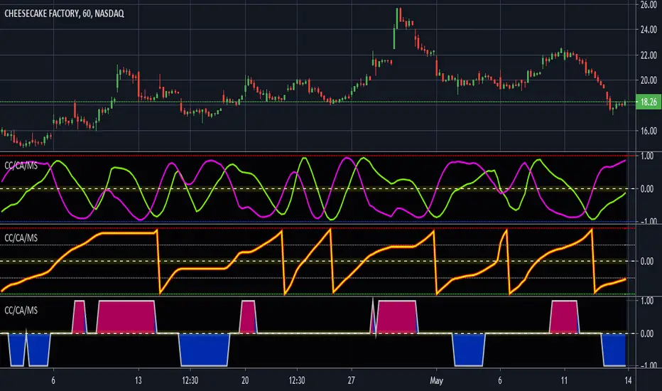Select the green 18.26 current price label
The width and height of the screenshot is (662, 391).
[x=649, y=102]
